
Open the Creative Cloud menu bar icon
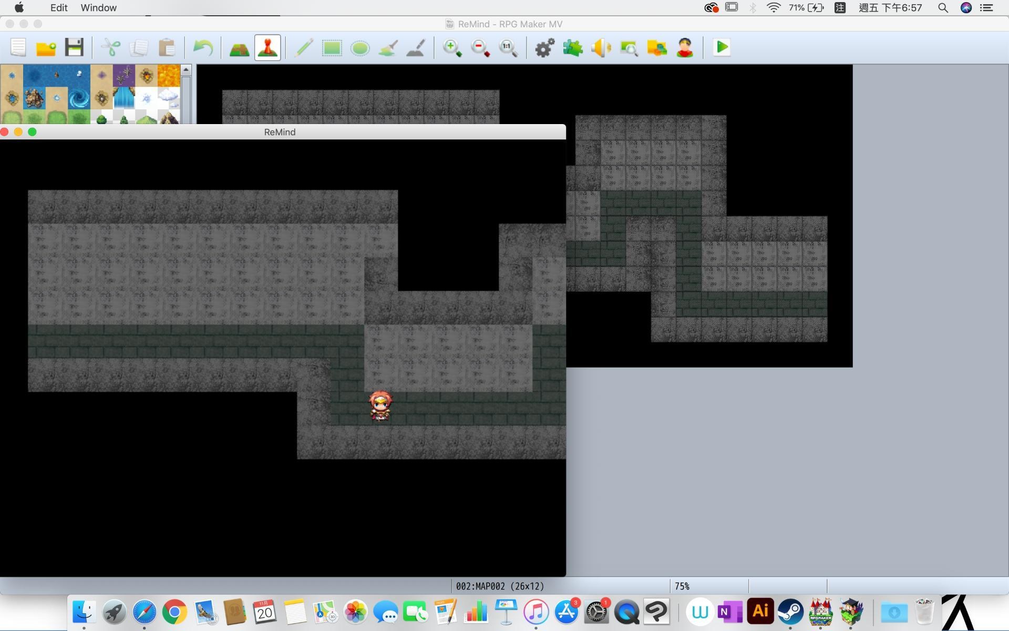(x=711, y=8)
